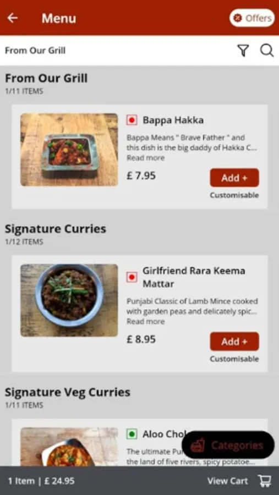Open View Cart

pyautogui.click(x=227, y=481)
